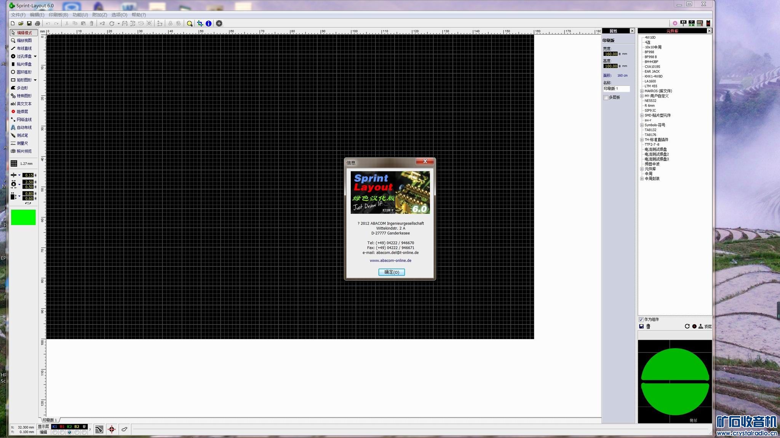Select the K1 layer edit radio button

point(55,432)
